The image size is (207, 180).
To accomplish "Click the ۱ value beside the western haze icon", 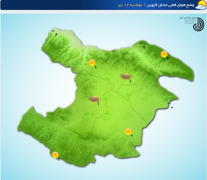I will coord(98,103).
